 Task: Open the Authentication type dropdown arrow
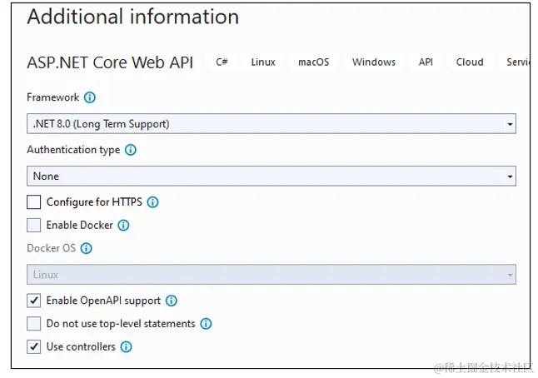pos(510,177)
